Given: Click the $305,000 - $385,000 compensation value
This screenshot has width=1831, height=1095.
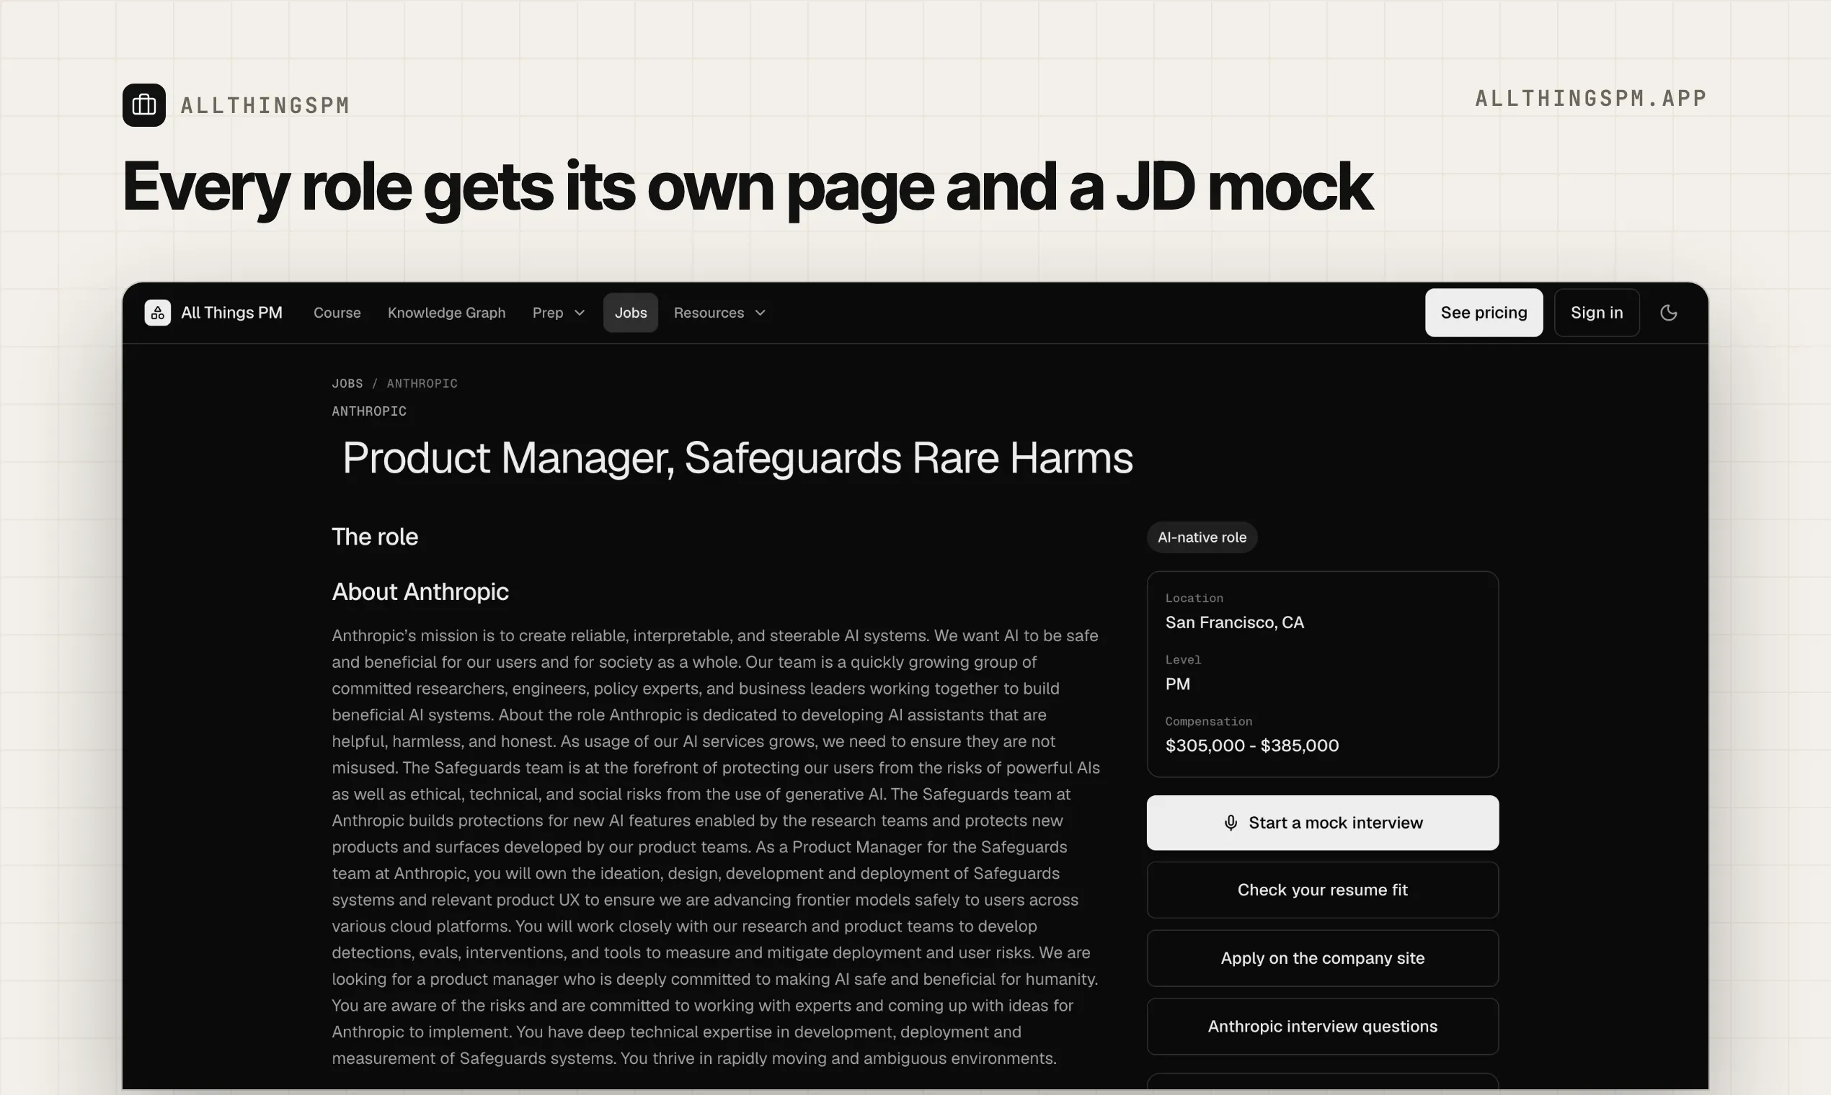Looking at the screenshot, I should click(x=1252, y=746).
